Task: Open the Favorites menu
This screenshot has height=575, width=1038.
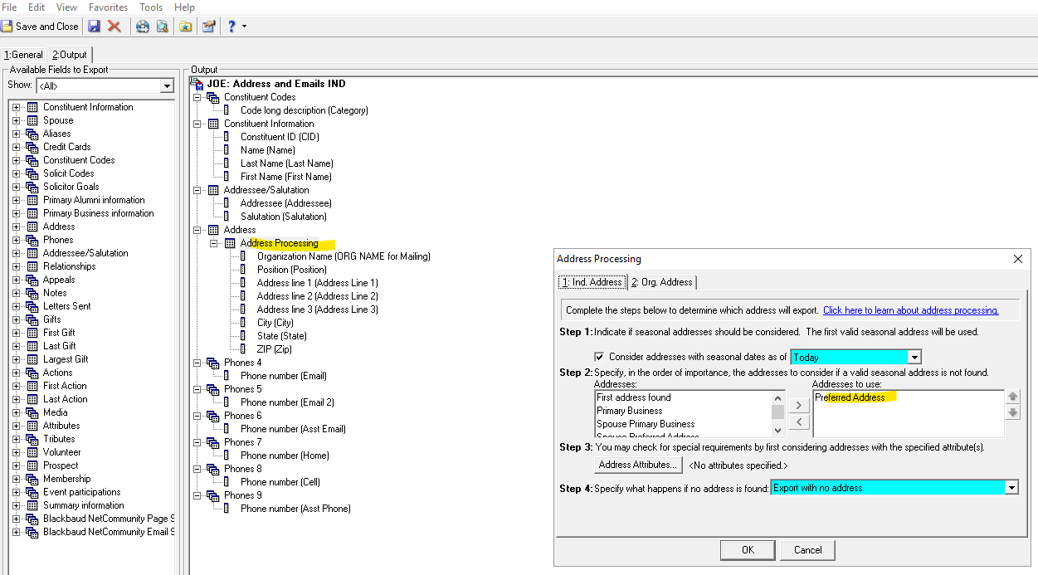Action: (x=109, y=7)
